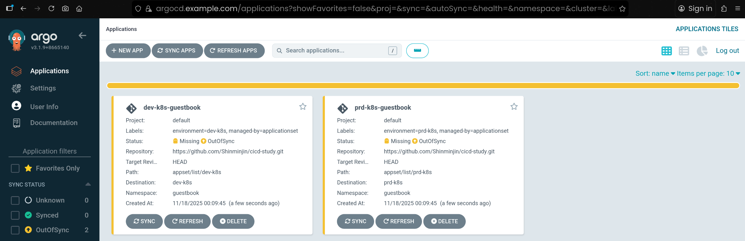Switch to tiles grid view

(x=666, y=51)
